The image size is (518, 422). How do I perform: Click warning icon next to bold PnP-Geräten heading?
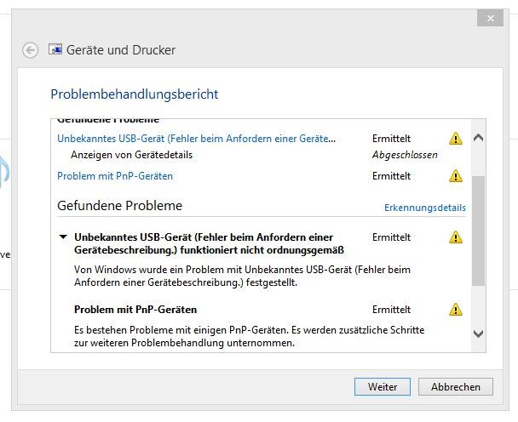coord(456,310)
